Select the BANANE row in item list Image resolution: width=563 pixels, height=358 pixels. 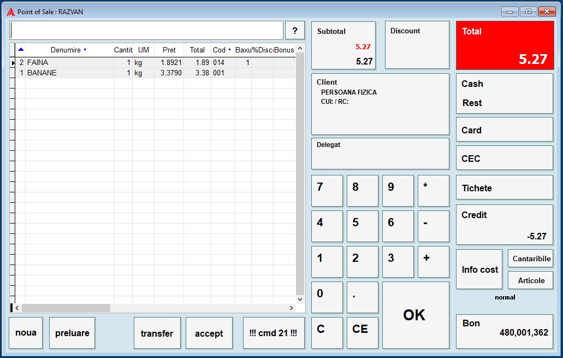tap(156, 73)
